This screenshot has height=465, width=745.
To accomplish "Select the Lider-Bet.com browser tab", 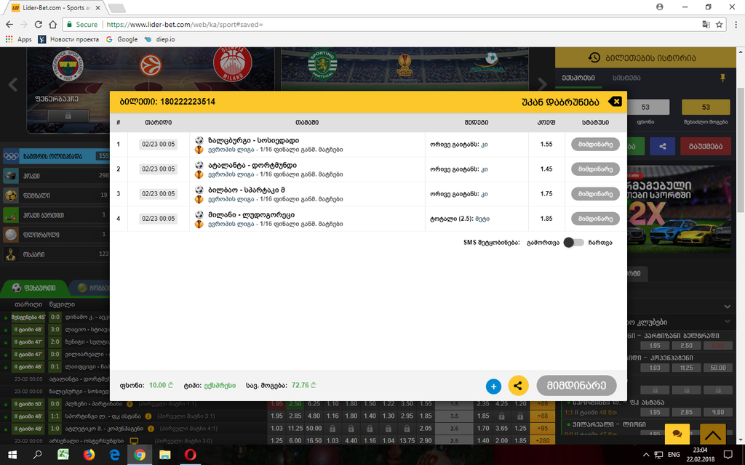I will [x=56, y=7].
